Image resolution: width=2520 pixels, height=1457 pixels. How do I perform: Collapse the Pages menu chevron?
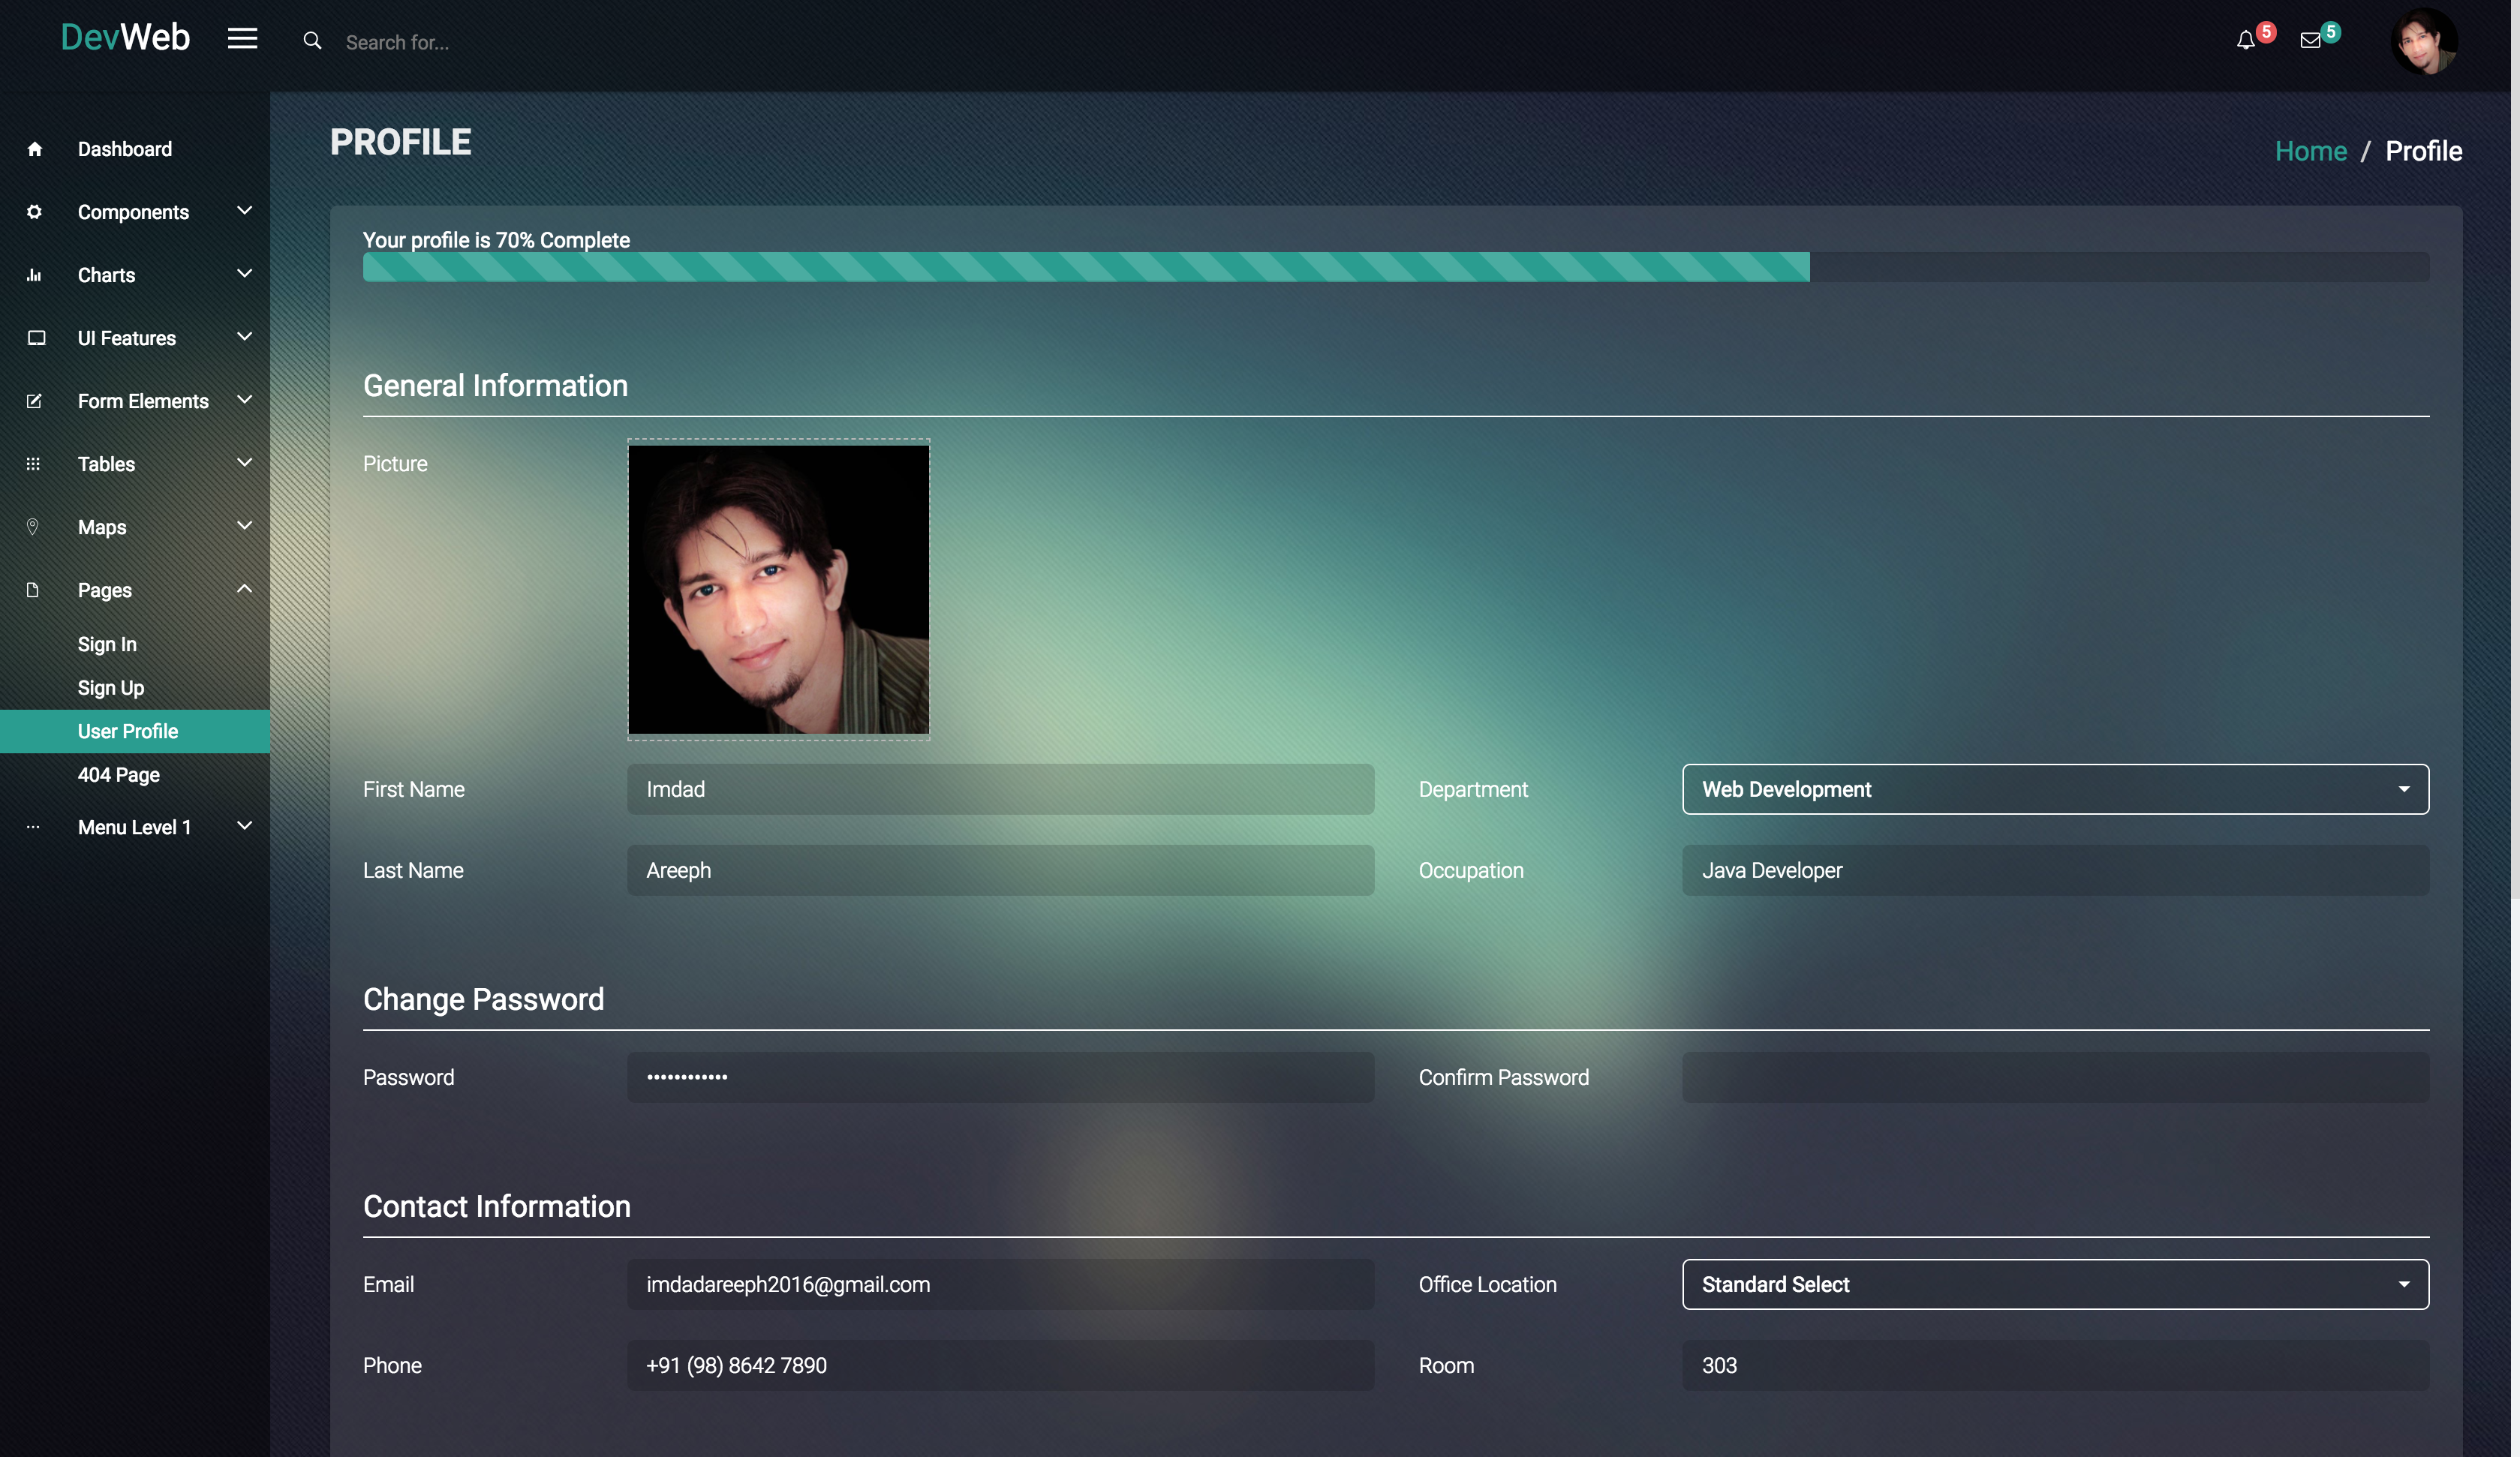tap(244, 589)
